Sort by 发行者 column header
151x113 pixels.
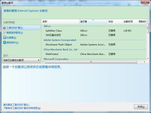93,21
